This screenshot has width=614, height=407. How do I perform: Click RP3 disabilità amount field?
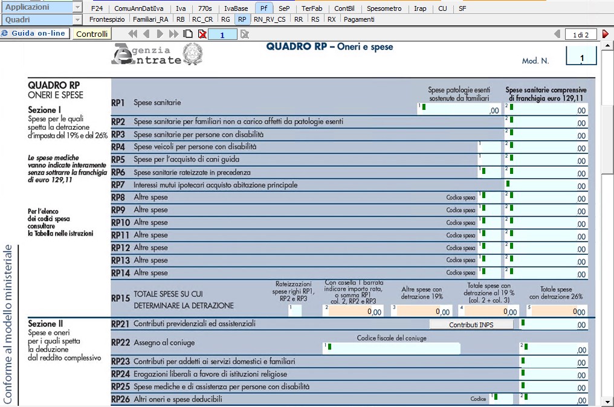click(x=546, y=134)
